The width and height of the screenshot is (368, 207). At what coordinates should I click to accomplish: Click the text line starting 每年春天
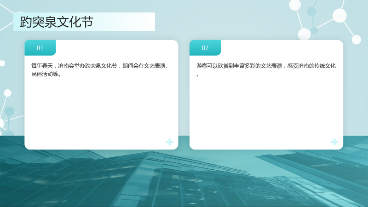point(100,66)
